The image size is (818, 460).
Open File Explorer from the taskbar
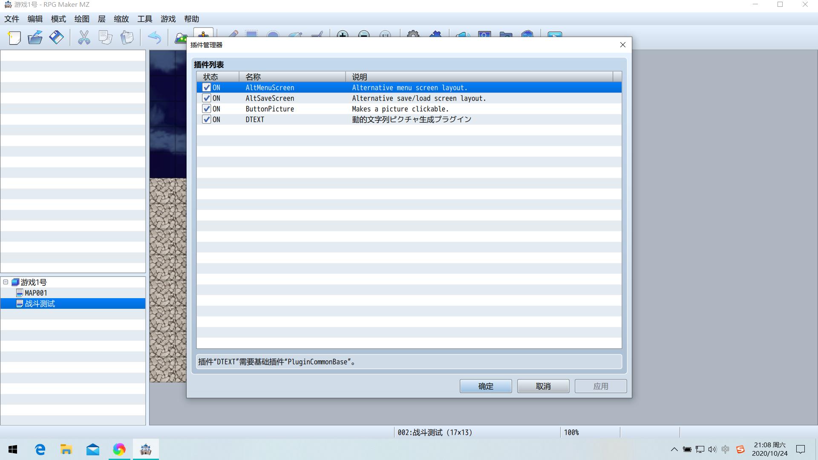point(66,449)
